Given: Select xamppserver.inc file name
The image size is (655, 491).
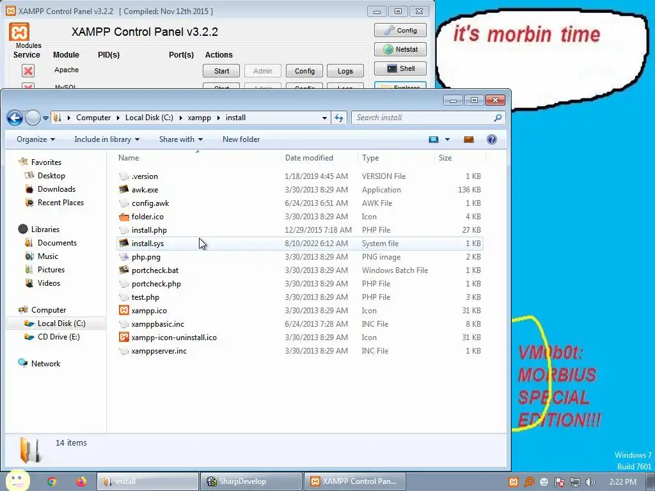Looking at the screenshot, I should (159, 351).
